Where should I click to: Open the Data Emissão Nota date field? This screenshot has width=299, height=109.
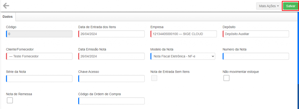111,56
